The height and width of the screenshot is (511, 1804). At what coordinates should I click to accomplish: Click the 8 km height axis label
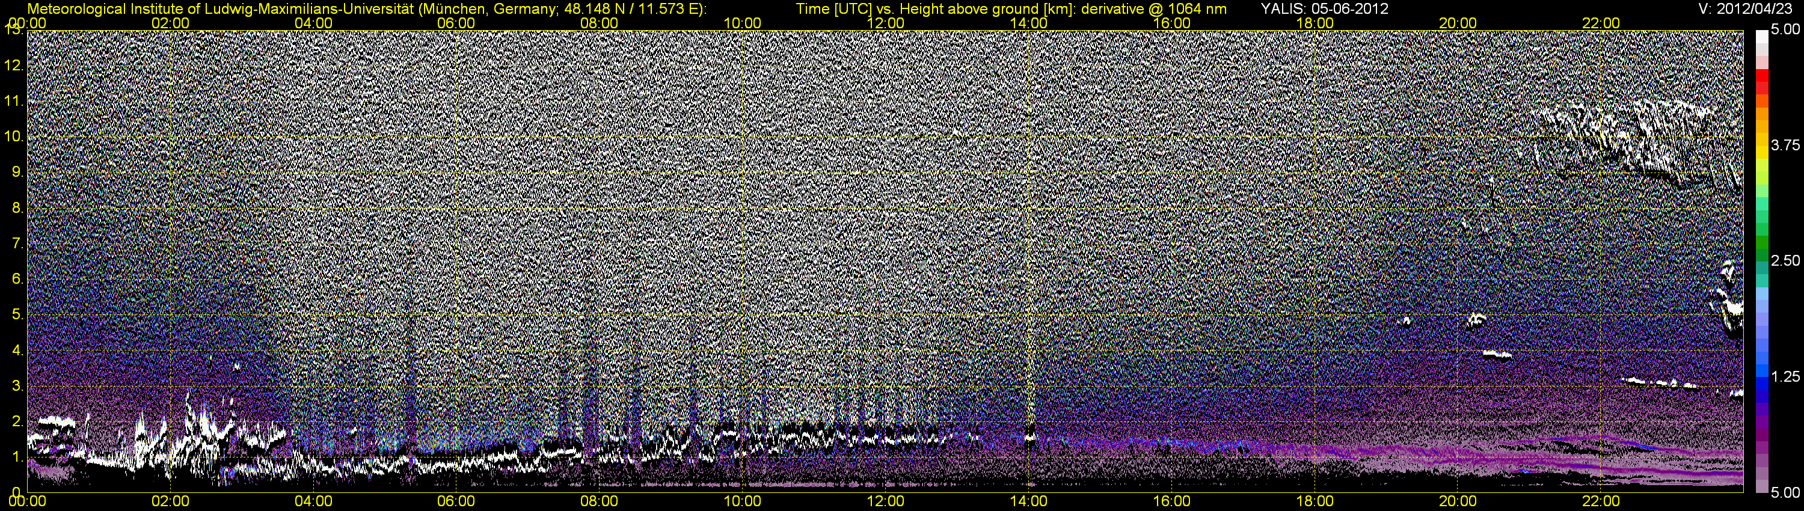(17, 208)
